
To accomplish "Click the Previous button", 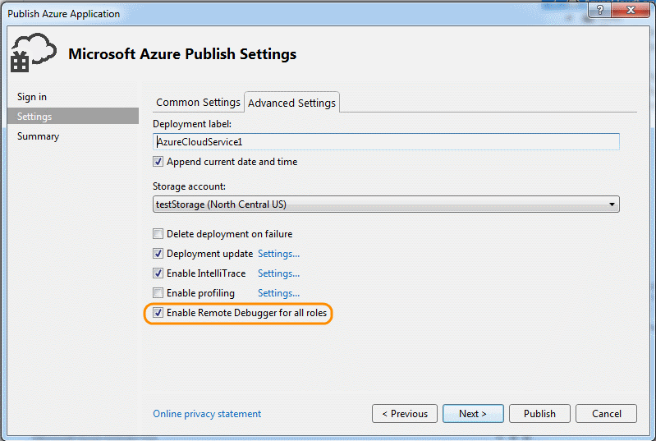I will coord(405,414).
